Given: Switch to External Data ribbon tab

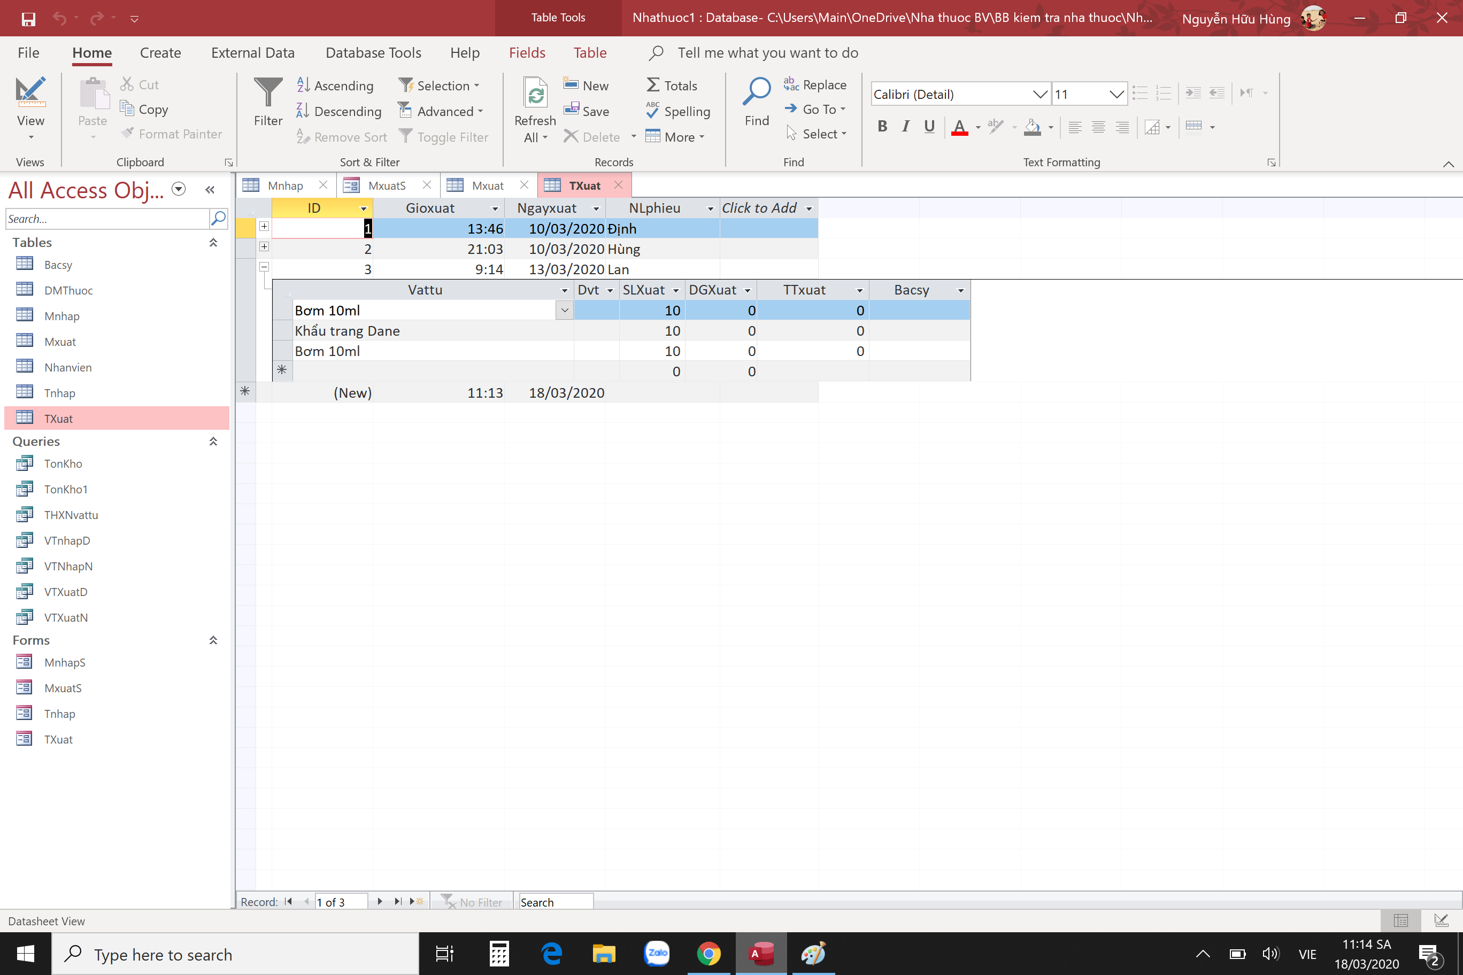Looking at the screenshot, I should [x=252, y=53].
